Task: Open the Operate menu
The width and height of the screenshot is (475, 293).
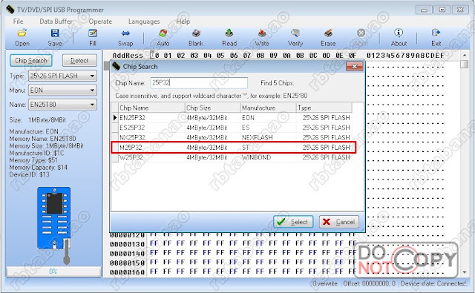Action: (x=100, y=22)
